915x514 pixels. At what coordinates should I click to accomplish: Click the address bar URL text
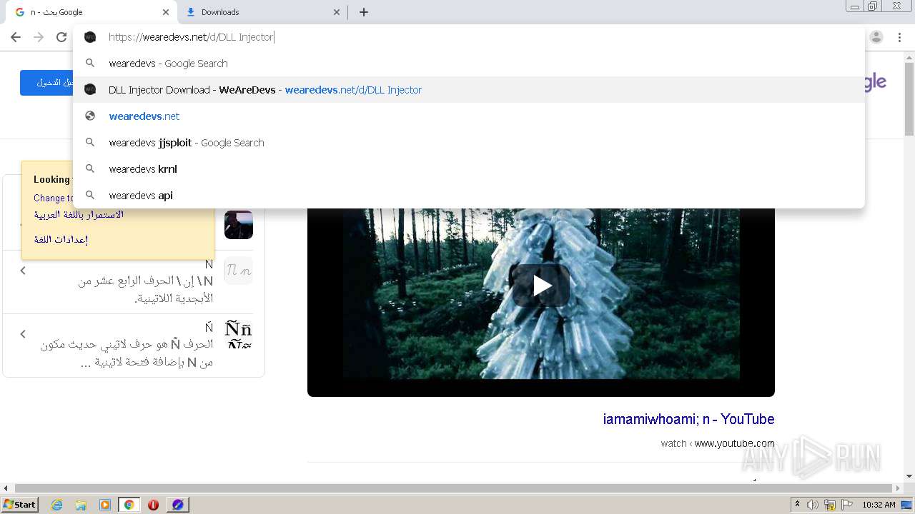pyautogui.click(x=191, y=37)
